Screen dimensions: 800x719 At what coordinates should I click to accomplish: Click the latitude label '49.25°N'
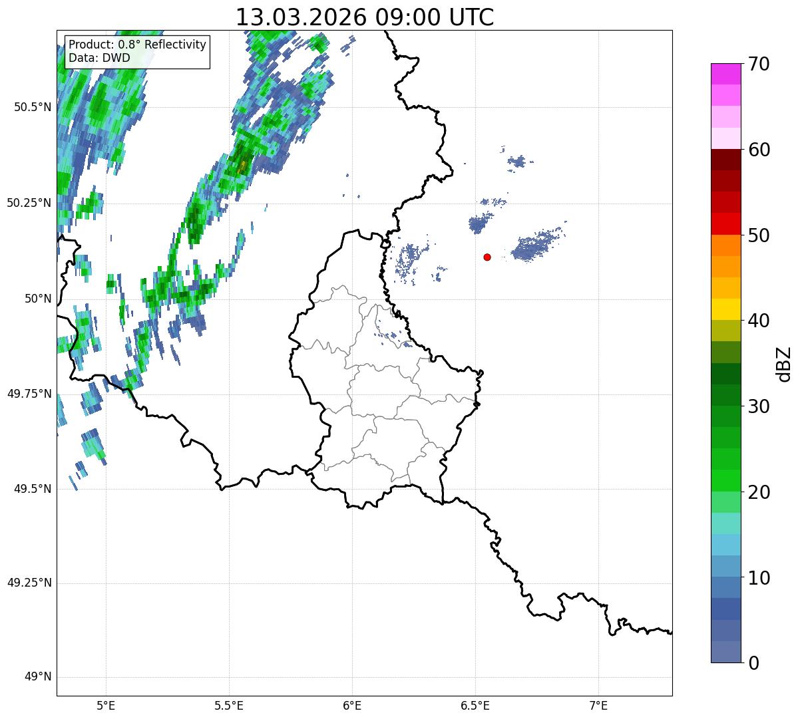click(29, 583)
